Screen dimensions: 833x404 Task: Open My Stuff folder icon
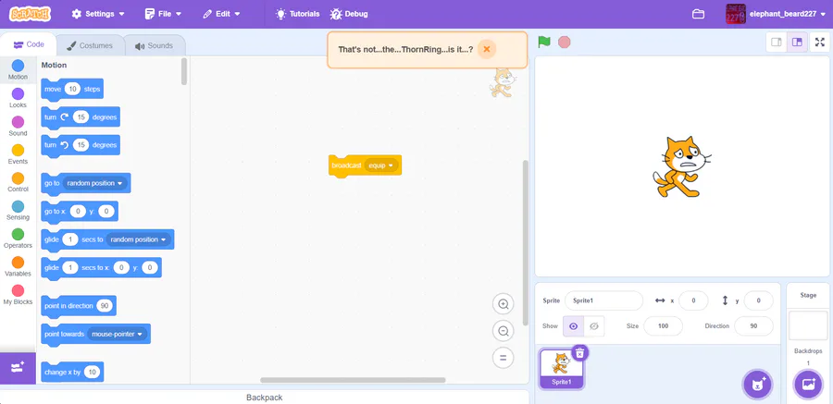click(698, 15)
